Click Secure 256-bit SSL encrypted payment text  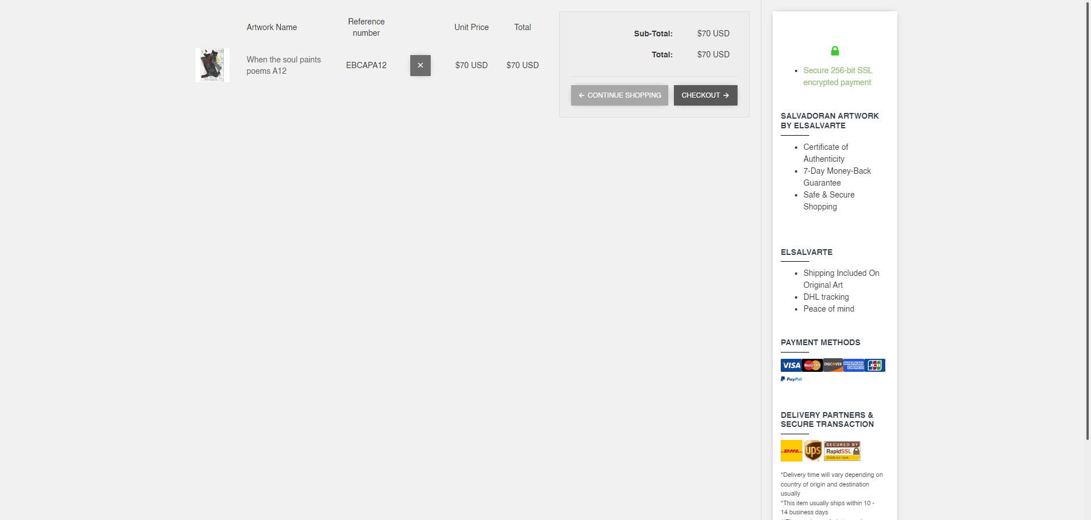[x=837, y=77]
